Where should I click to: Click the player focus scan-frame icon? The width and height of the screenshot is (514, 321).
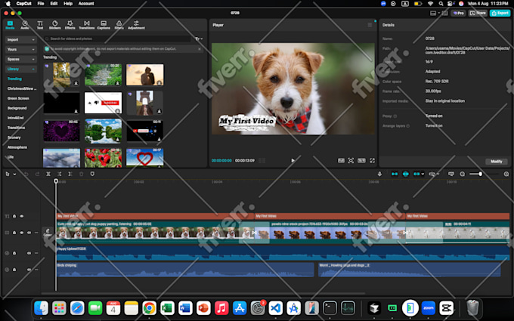pos(351,160)
